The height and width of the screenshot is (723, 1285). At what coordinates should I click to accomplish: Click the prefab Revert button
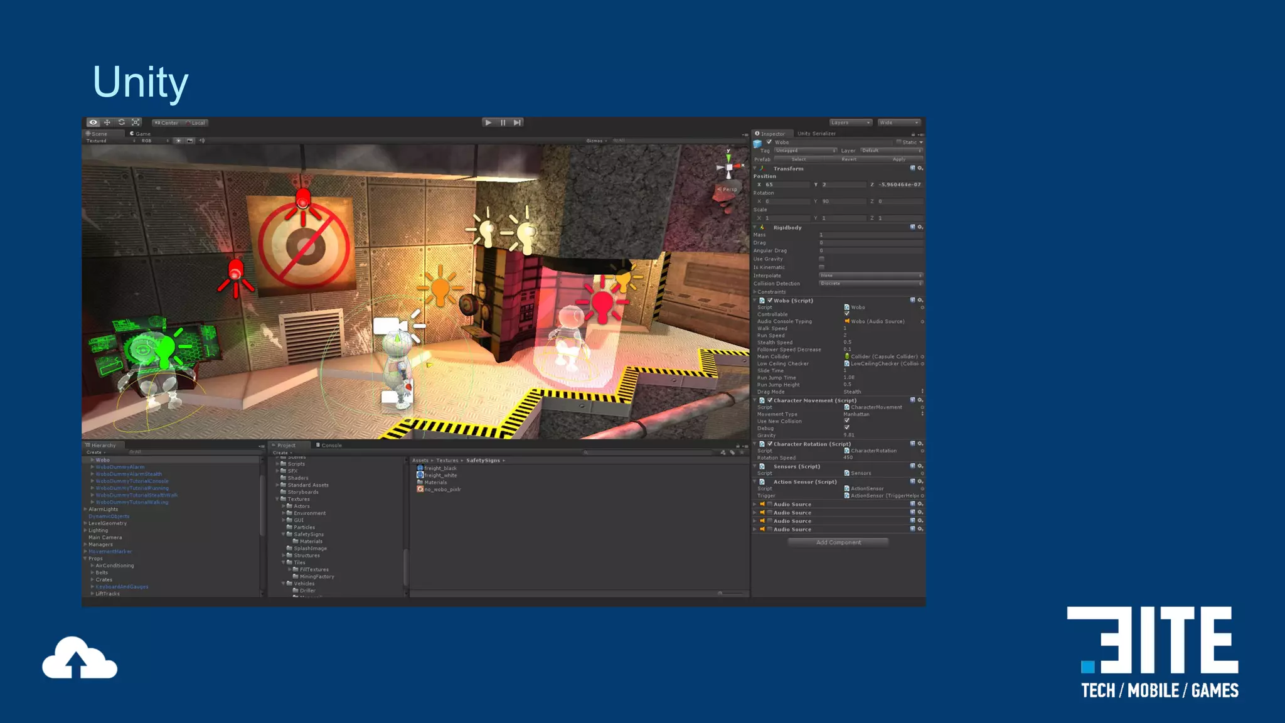pyautogui.click(x=849, y=159)
